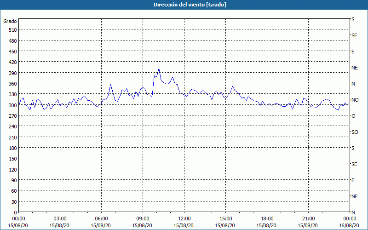Click the 00:00 label dated 15/08/20
Screen dimensions: 368x230
tap(18, 219)
